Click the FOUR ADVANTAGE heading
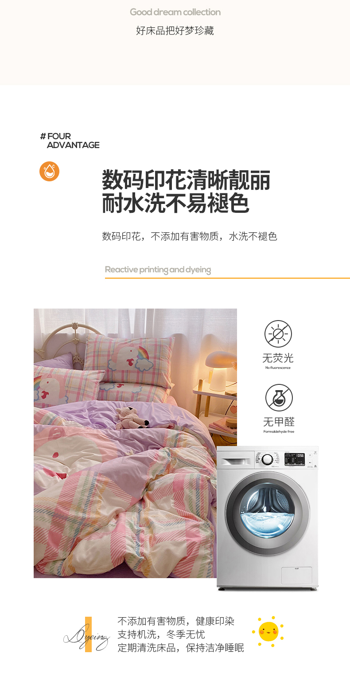Screen dimensions: 350x677 (70, 141)
